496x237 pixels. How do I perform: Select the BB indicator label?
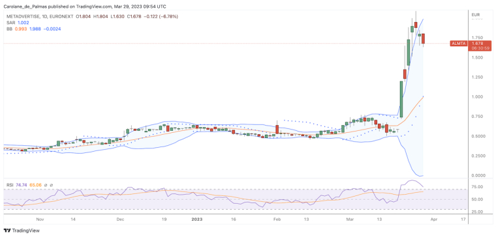pyautogui.click(x=9, y=29)
